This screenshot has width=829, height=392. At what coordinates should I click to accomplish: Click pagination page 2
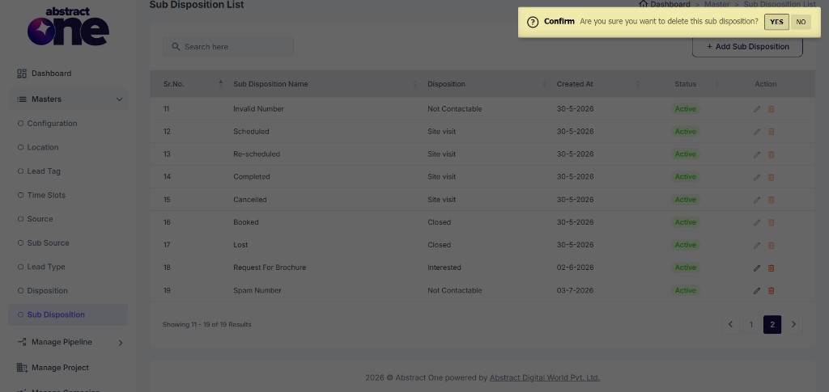(x=772, y=324)
